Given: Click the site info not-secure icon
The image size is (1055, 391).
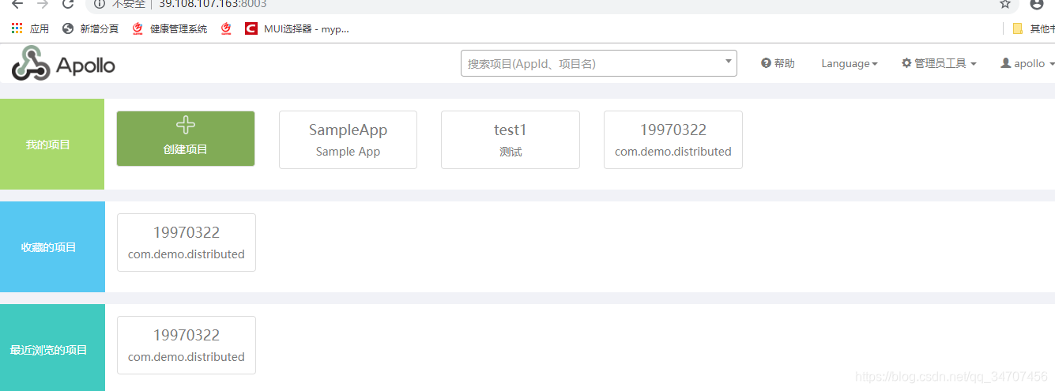Looking at the screenshot, I should [x=100, y=4].
